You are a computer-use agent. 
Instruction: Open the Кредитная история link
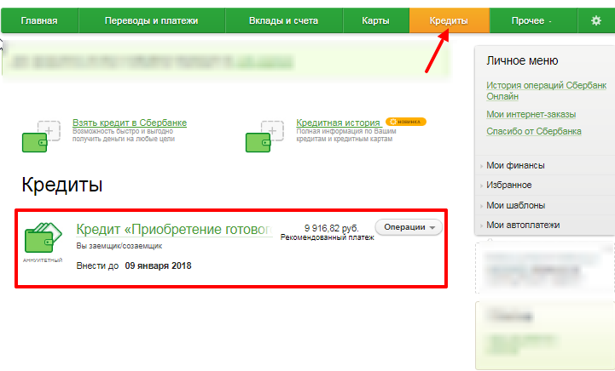[338, 123]
